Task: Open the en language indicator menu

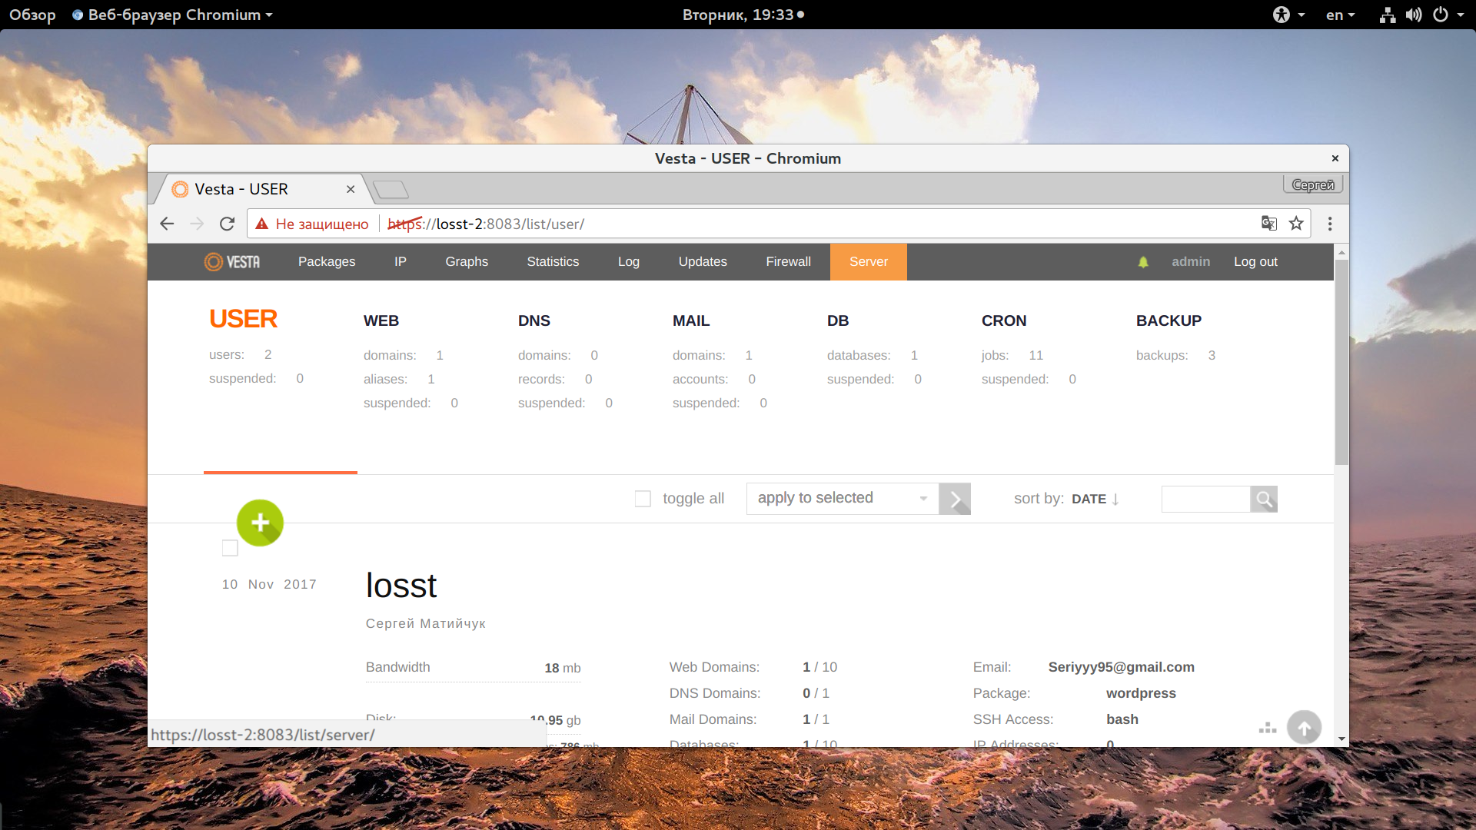Action: (1339, 15)
